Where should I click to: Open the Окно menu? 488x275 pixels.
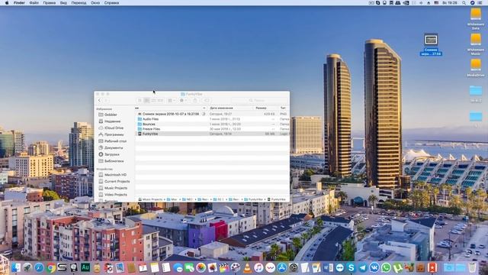pos(95,3)
